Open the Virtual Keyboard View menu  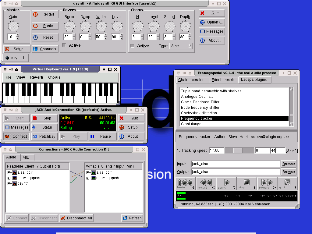pyautogui.click(x=21, y=77)
